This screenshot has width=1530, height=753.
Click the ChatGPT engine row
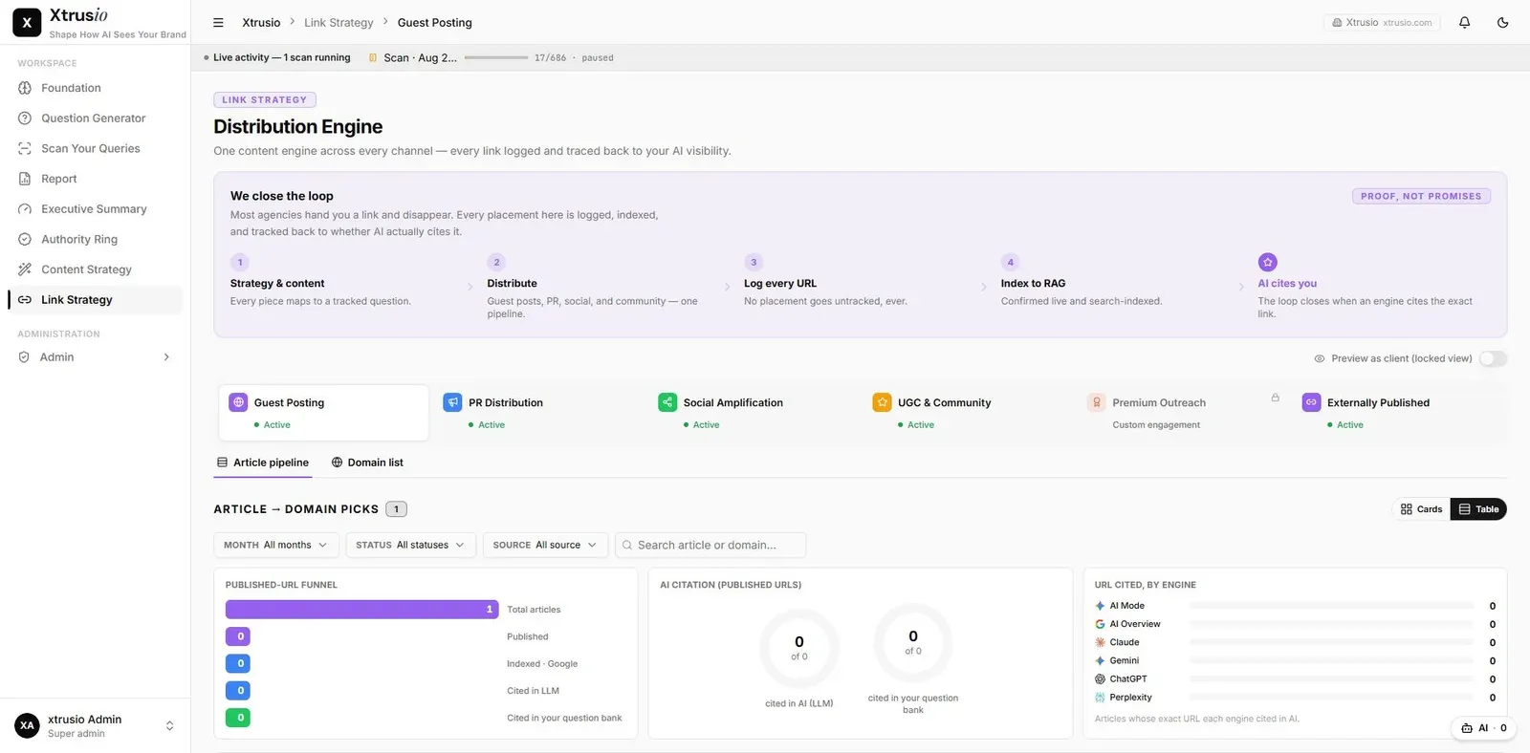(x=1295, y=679)
